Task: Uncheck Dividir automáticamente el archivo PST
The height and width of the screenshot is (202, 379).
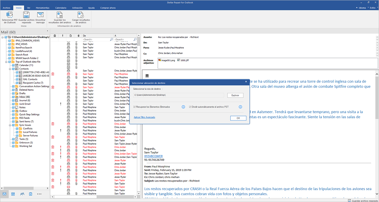Action: pyautogui.click(x=190, y=107)
